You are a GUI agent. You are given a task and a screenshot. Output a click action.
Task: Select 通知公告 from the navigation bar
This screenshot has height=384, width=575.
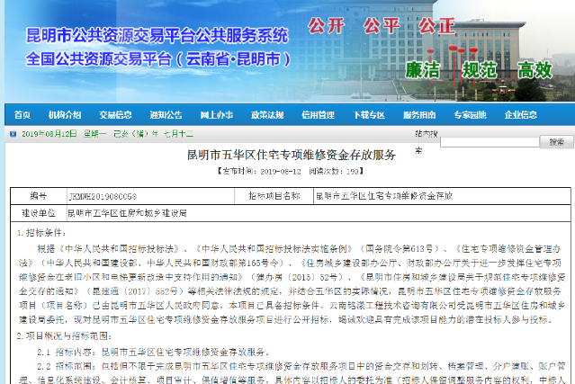pyautogui.click(x=166, y=115)
